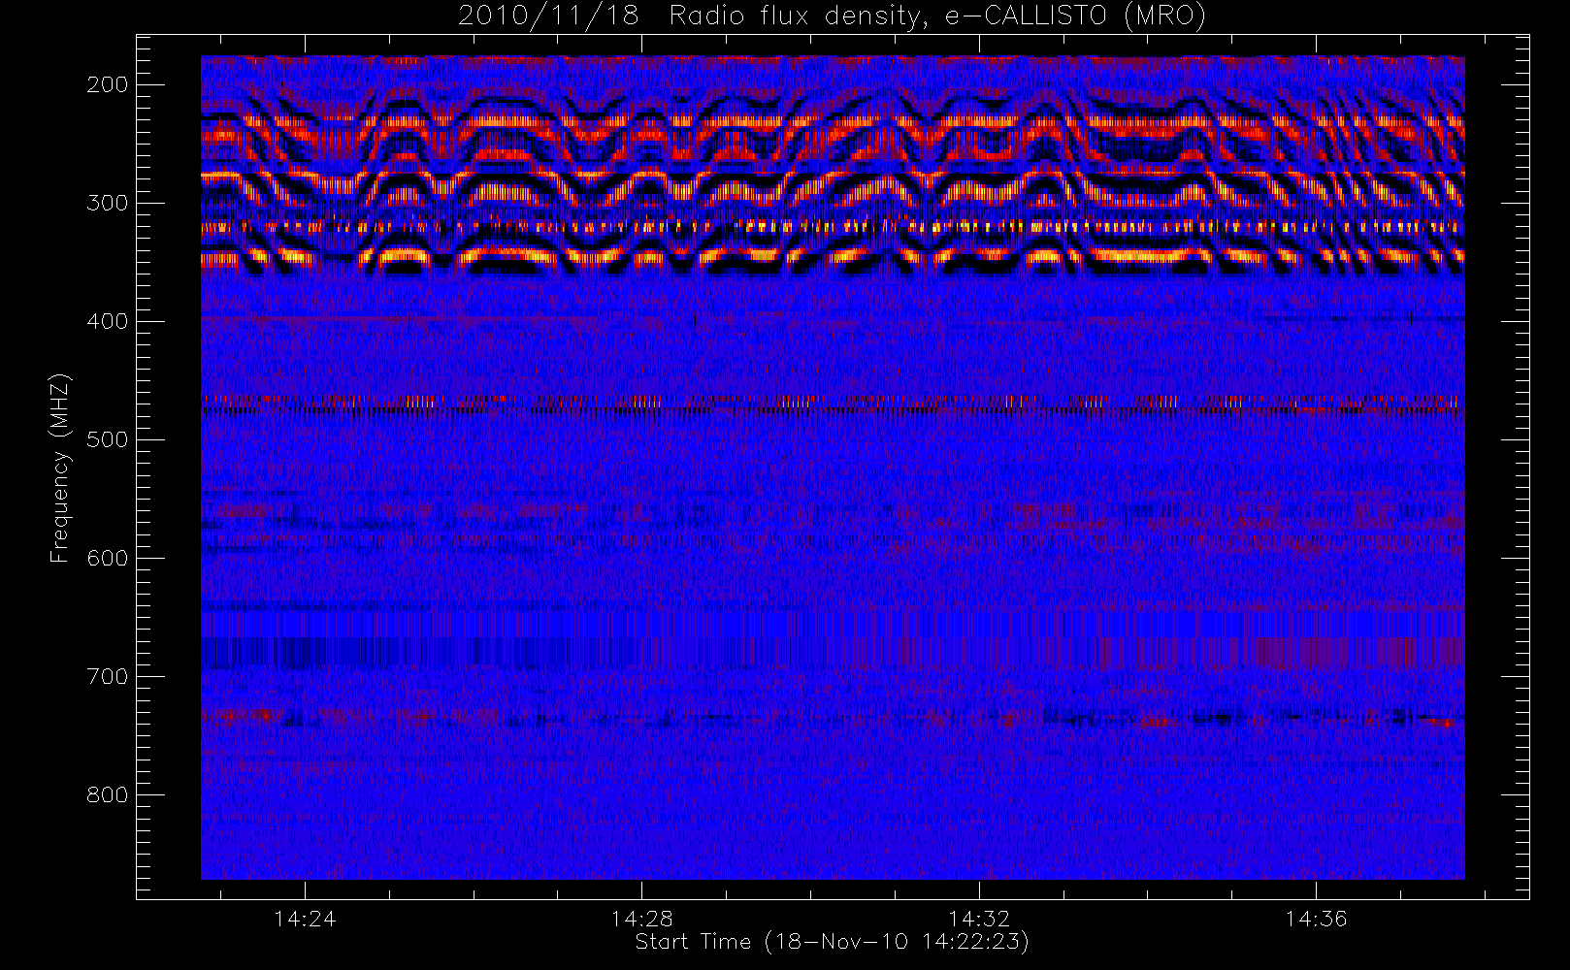The width and height of the screenshot is (1570, 970).
Task: Click the '700' frequency tick label
Action: tap(108, 676)
